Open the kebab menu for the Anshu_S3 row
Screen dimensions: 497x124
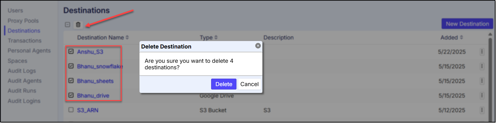pyautogui.click(x=482, y=52)
